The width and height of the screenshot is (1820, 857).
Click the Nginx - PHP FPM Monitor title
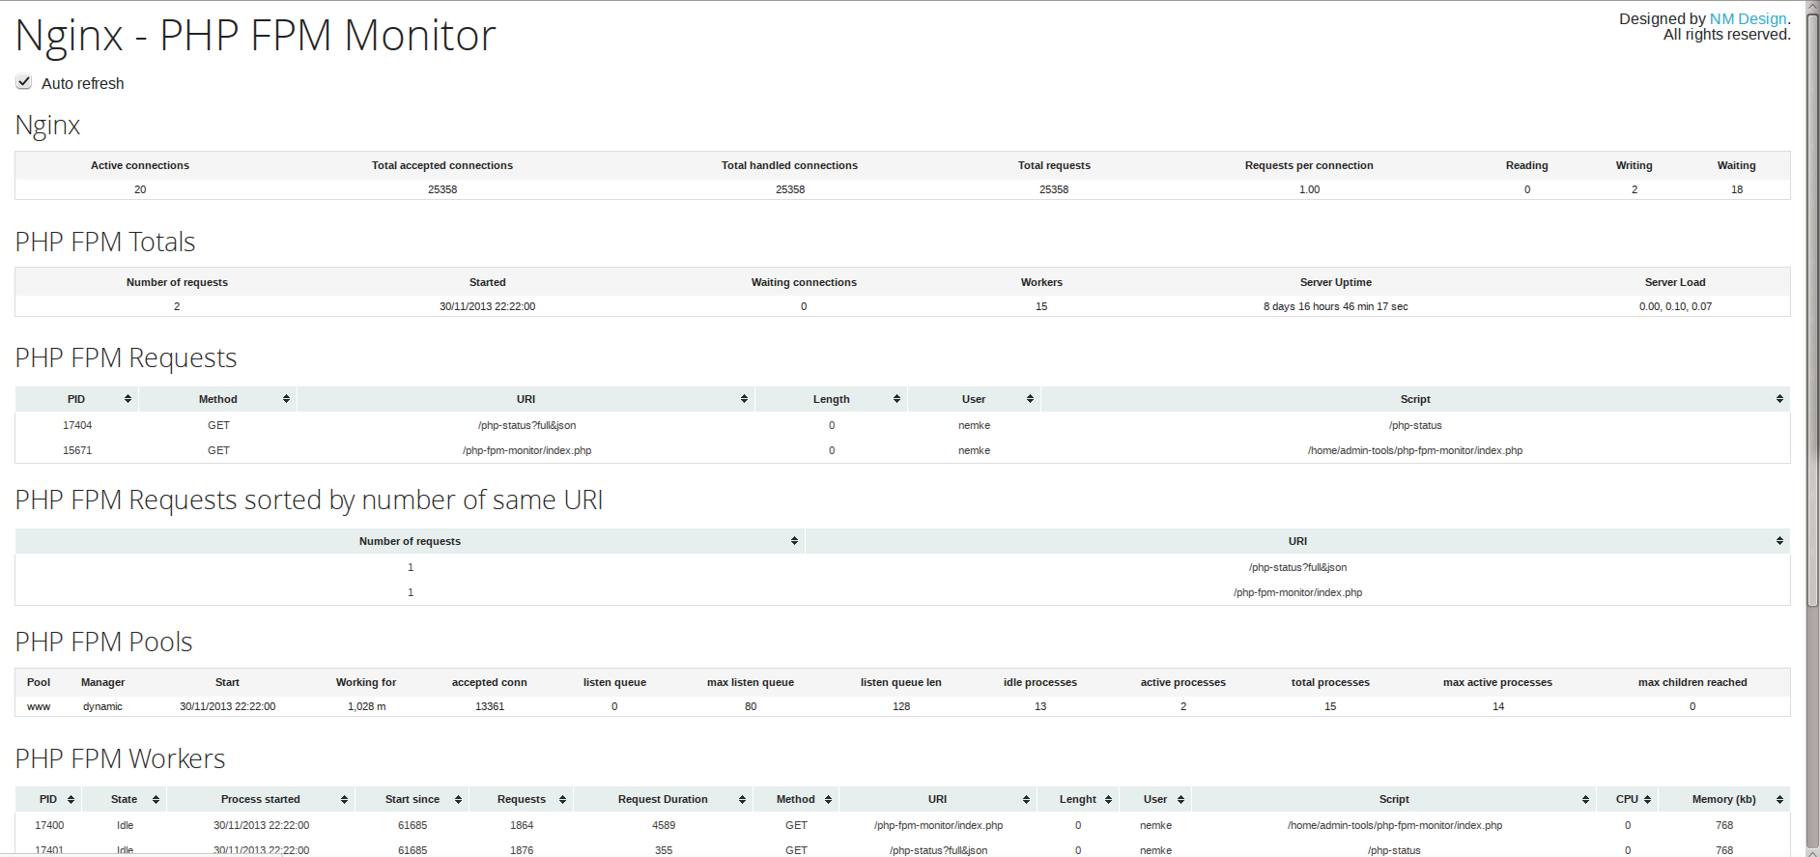point(256,36)
